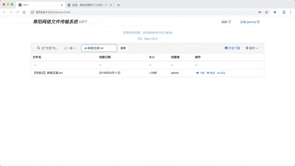The image size is (295, 166).
Task: Reload the page with browser reload icon
Action: click(x=17, y=12)
